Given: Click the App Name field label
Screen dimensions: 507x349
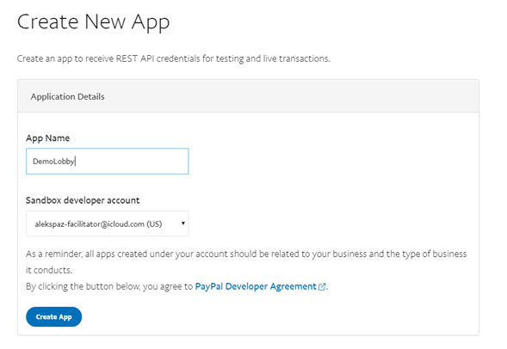Looking at the screenshot, I should (48, 138).
